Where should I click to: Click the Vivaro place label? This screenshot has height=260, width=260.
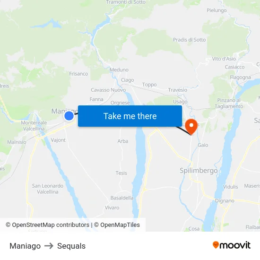coord(112,208)
